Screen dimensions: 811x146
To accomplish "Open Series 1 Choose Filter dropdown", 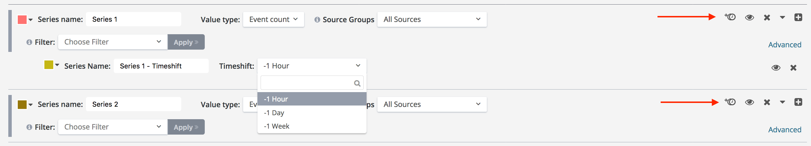I will (112, 42).
